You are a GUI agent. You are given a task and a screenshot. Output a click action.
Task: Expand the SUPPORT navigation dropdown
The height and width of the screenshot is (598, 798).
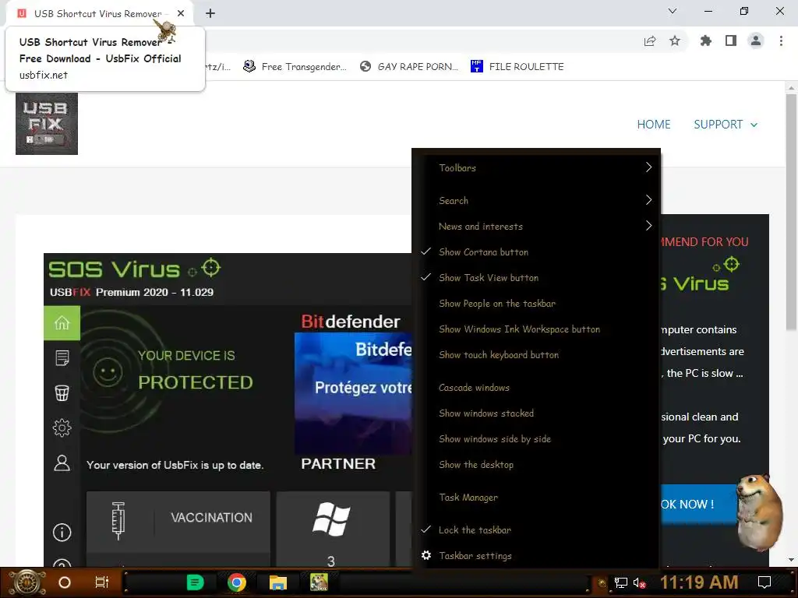(726, 125)
